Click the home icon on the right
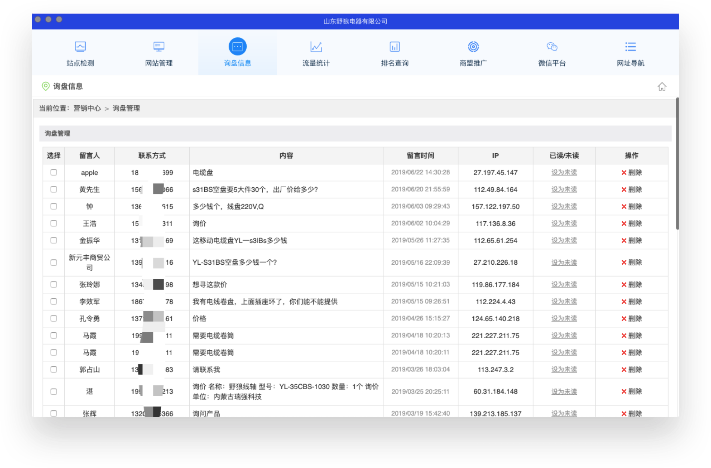Screen dimensions: 711x468 (x=662, y=86)
